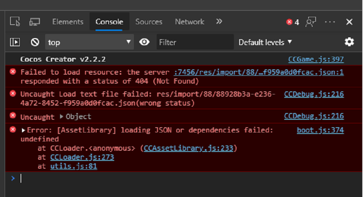Activate the inspect element picker icon

[x=15, y=22]
